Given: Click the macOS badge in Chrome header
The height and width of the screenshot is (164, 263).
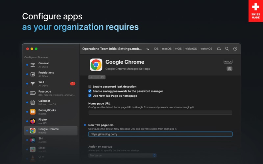Looking at the screenshot, I should [x=228, y=62].
